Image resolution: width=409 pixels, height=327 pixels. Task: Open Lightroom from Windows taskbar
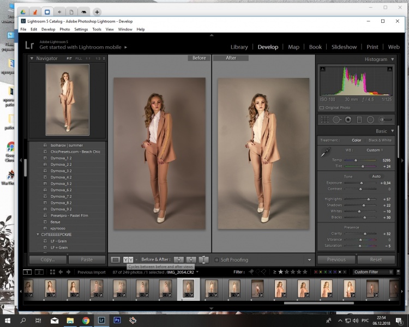101,320
